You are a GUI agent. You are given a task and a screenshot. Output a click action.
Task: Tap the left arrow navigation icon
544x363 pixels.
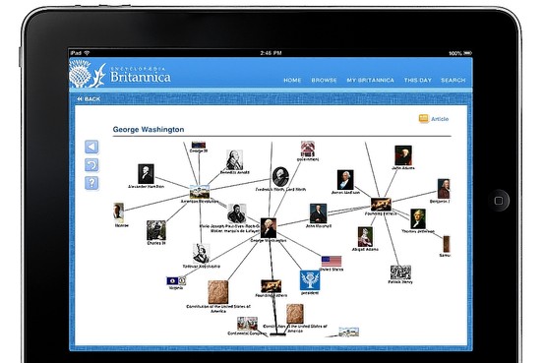91,147
